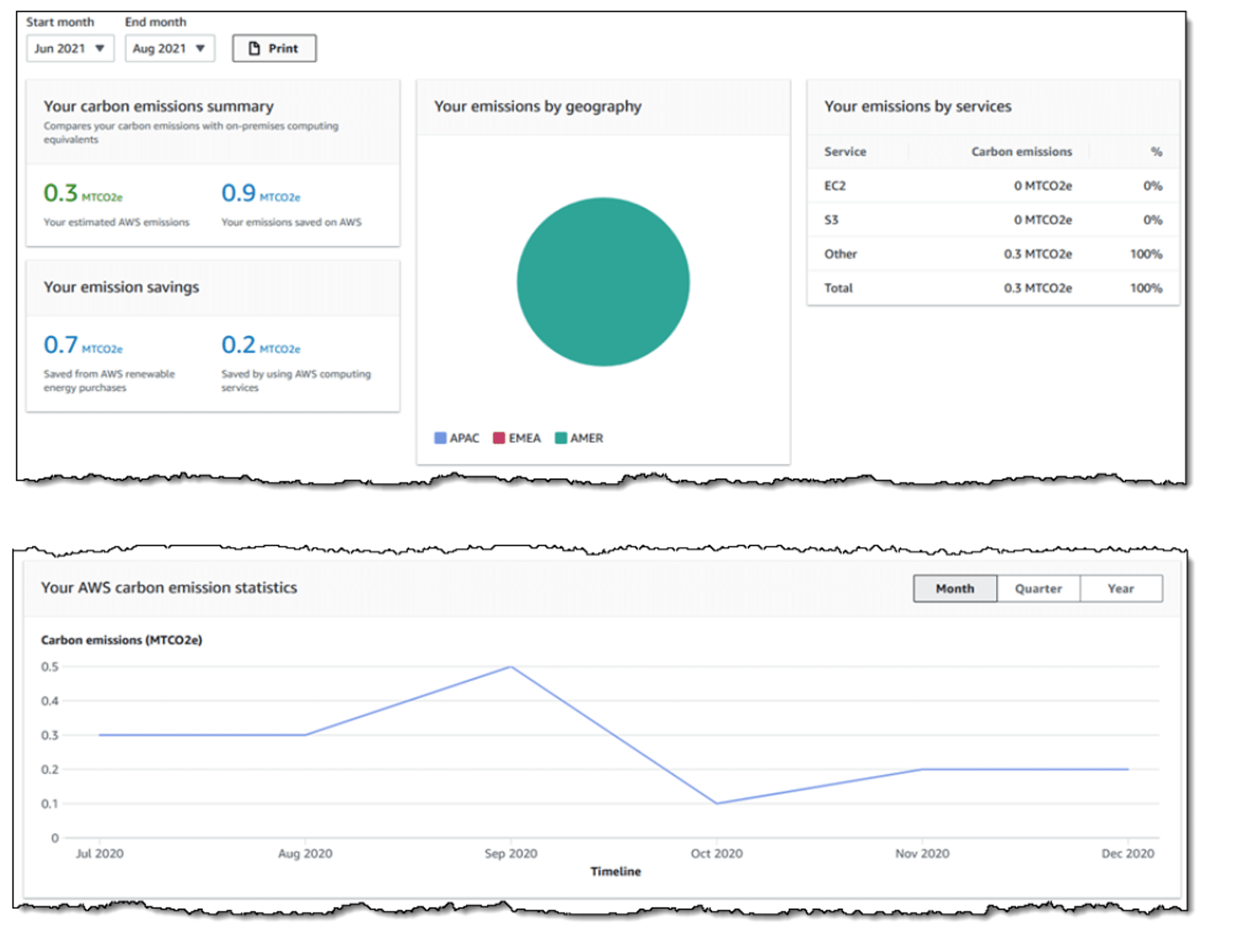
Task: Select the Month view toggle
Action: coord(954,588)
